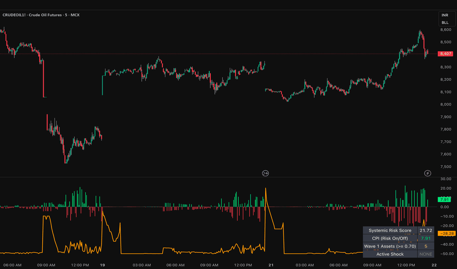Click the red 8,407 current price tag
This screenshot has width=457, height=269.
coord(446,54)
